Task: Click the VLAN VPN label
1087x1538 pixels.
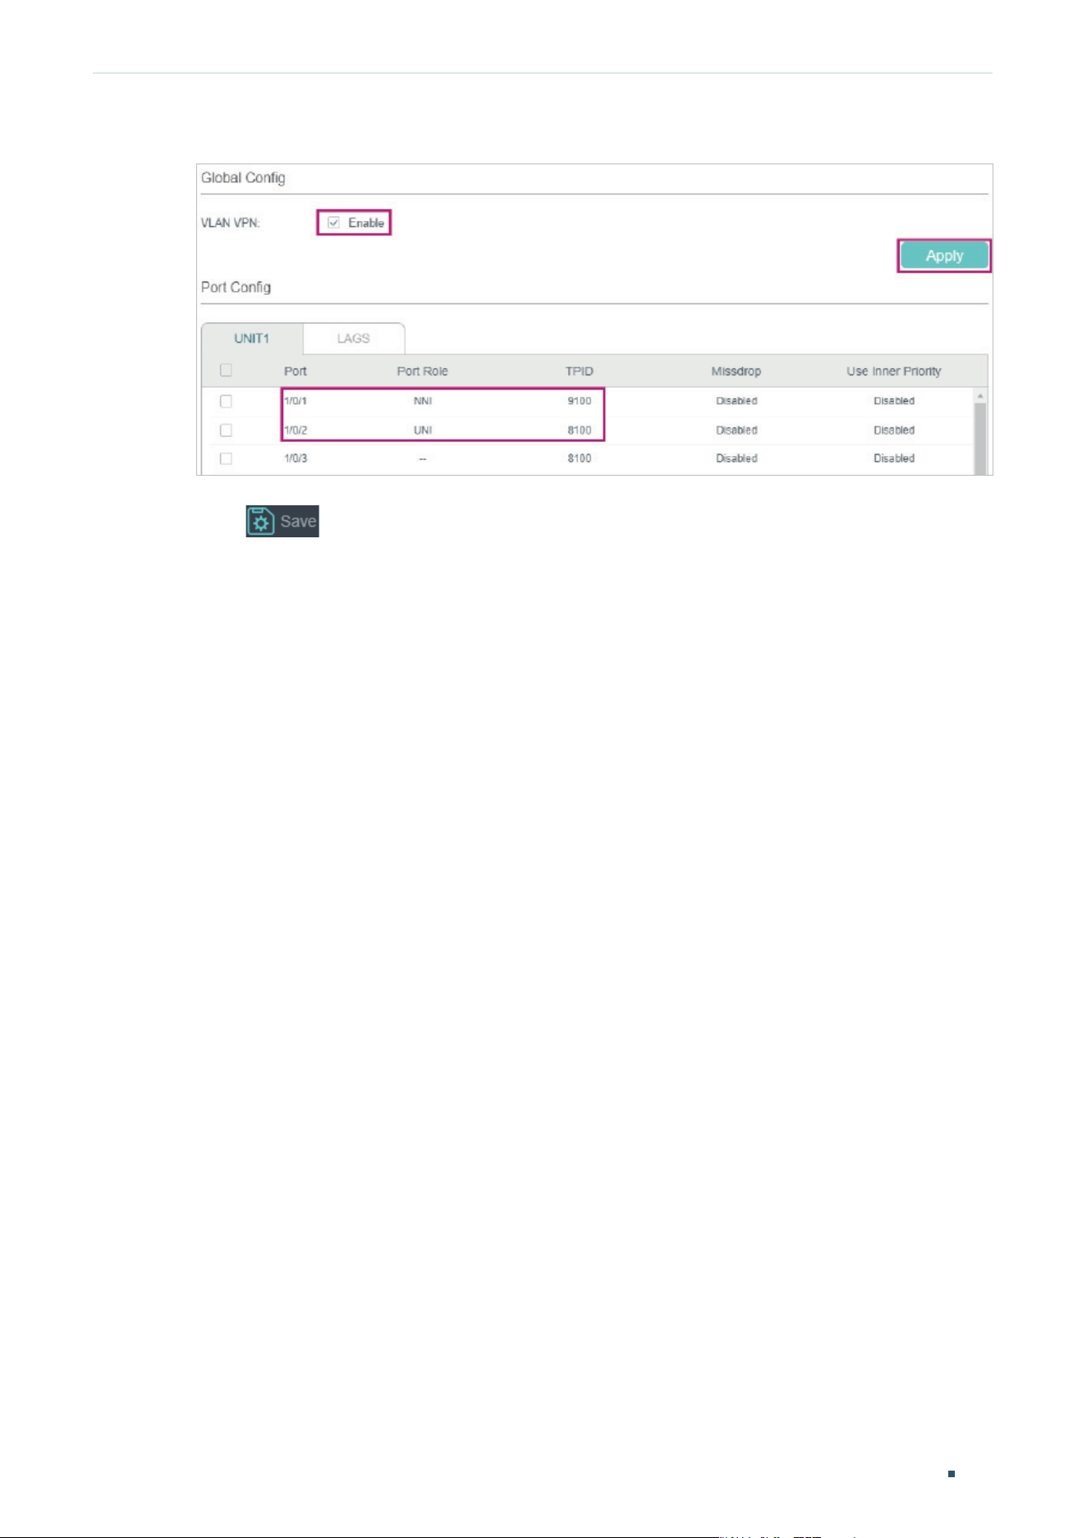Action: (231, 223)
